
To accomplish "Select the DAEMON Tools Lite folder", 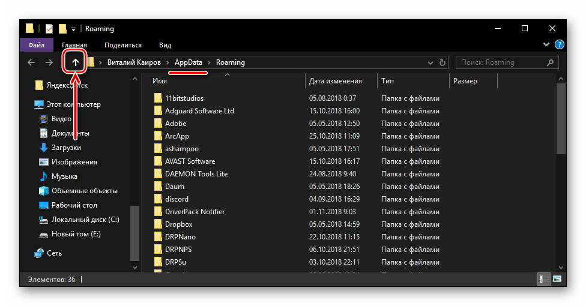I will pos(196,174).
